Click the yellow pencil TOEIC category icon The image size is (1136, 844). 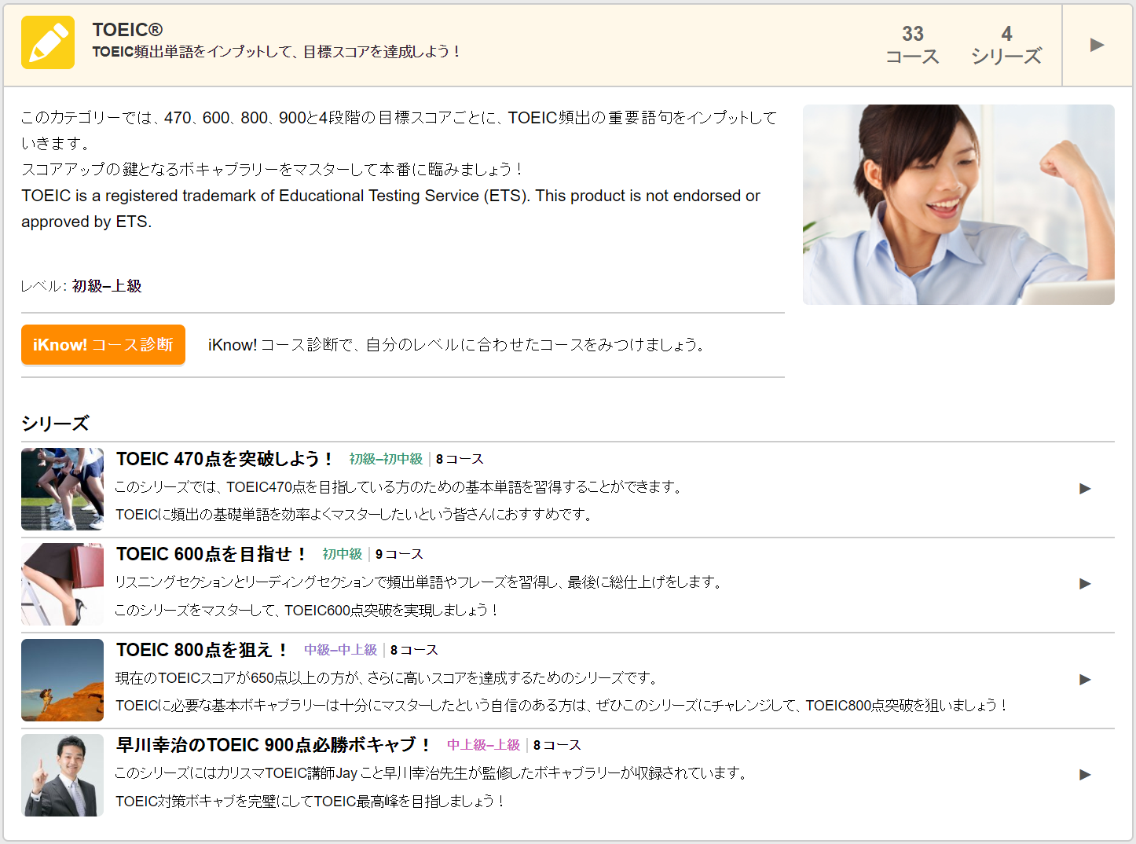click(48, 42)
